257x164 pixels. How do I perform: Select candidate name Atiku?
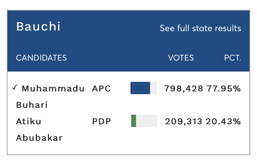(29, 122)
